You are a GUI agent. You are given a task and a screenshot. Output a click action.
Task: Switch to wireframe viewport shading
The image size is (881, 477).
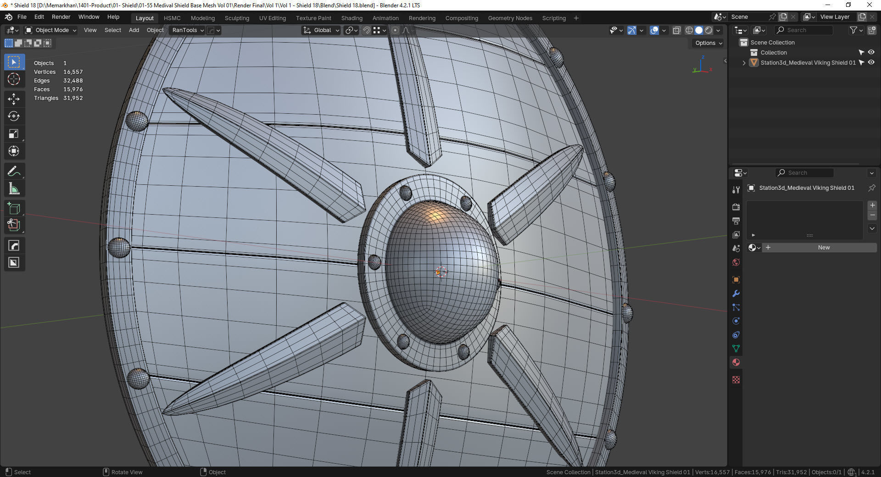(689, 30)
